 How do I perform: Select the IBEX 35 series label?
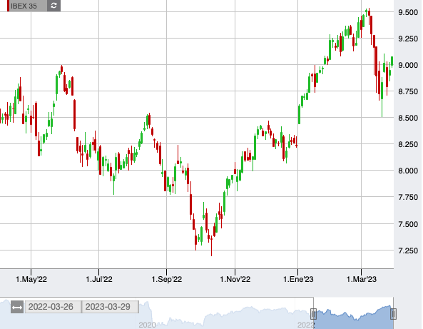tap(24, 6)
